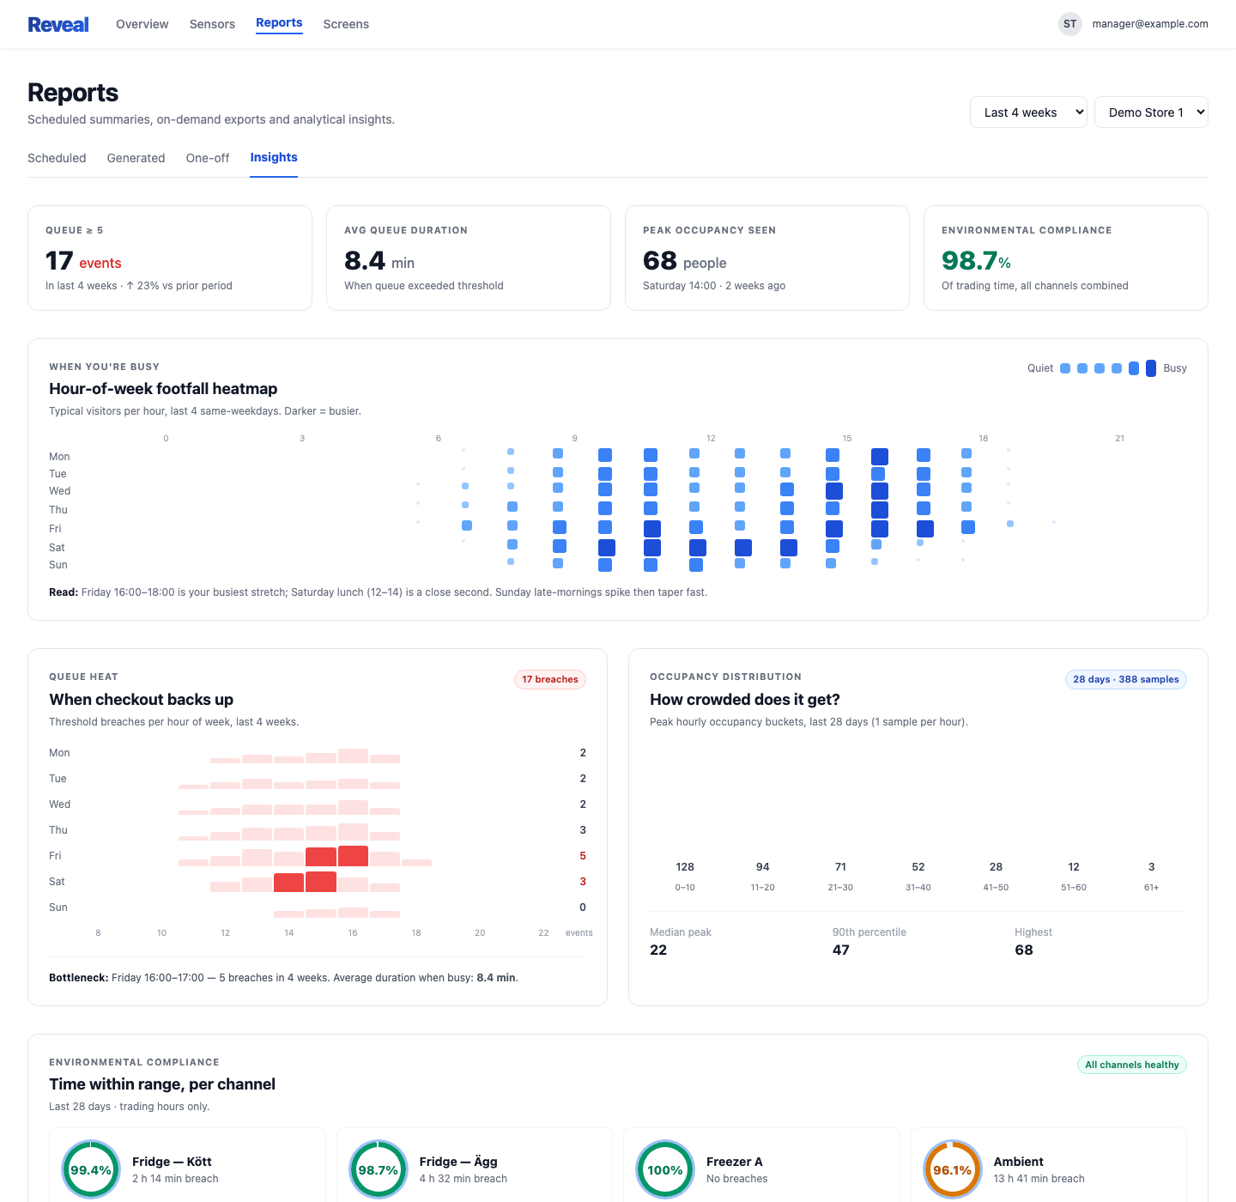Select the Reports nav item
Image resolution: width=1236 pixels, height=1202 pixels.
tap(279, 23)
